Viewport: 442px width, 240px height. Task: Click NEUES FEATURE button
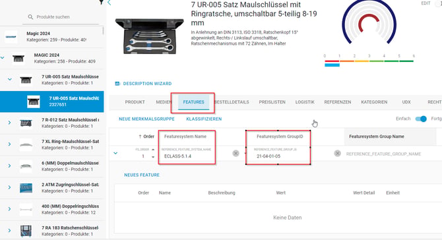pyautogui.click(x=142, y=175)
